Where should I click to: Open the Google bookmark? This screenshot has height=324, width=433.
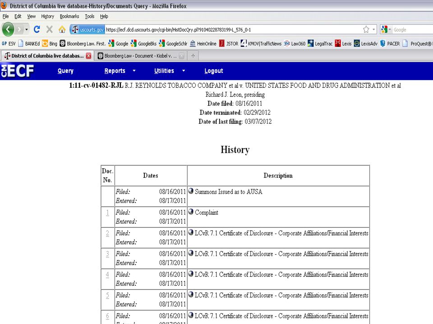tap(118, 44)
